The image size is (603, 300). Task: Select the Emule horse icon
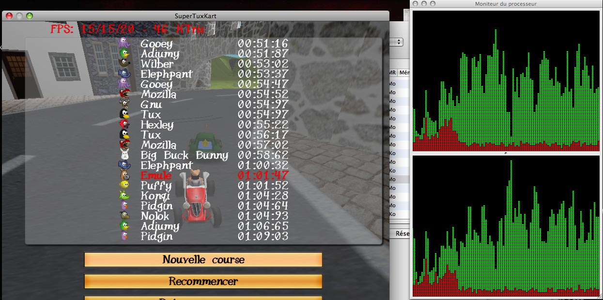pos(124,175)
